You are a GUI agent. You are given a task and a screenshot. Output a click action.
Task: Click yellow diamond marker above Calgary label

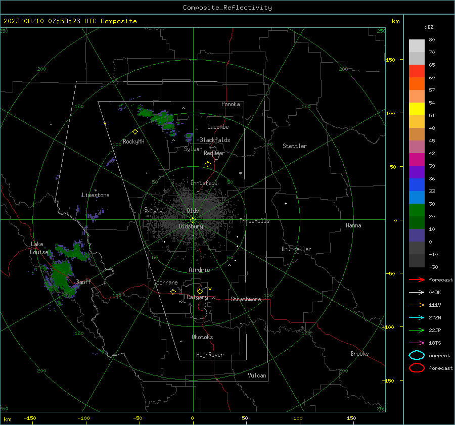200,291
